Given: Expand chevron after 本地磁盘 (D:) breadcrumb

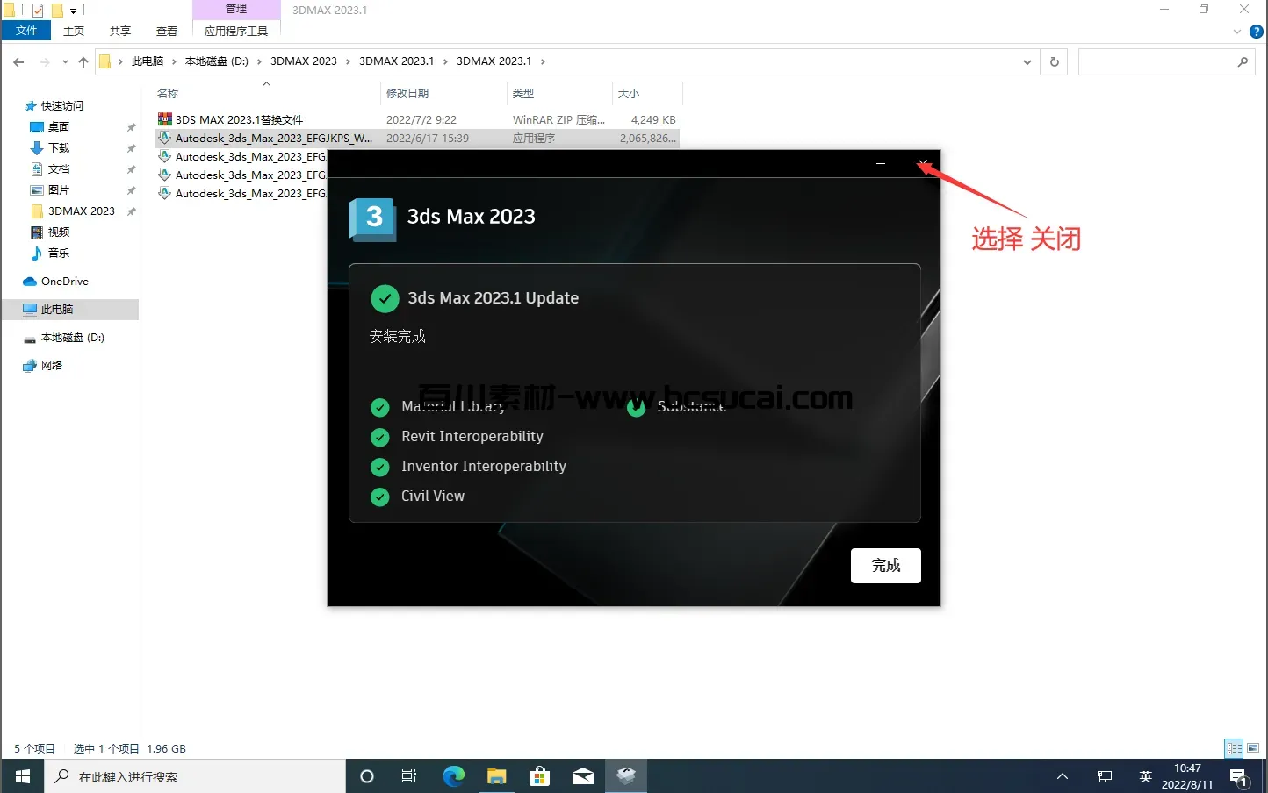Looking at the screenshot, I should tap(259, 61).
